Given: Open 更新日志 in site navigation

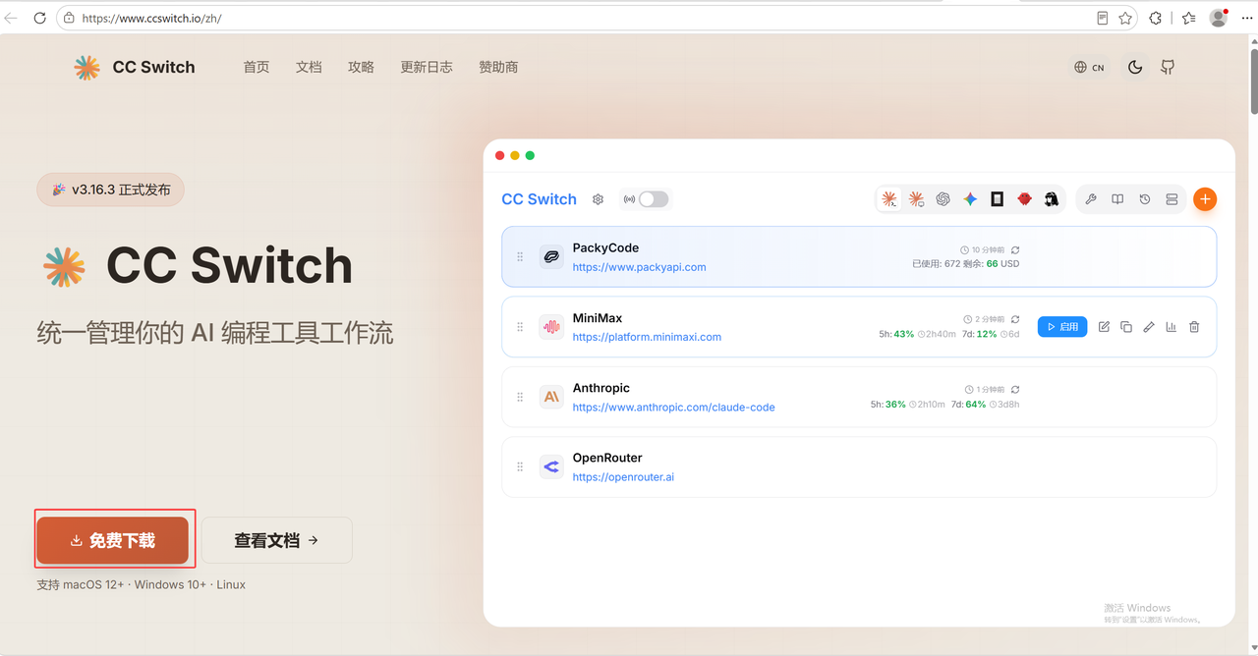Looking at the screenshot, I should click(427, 67).
